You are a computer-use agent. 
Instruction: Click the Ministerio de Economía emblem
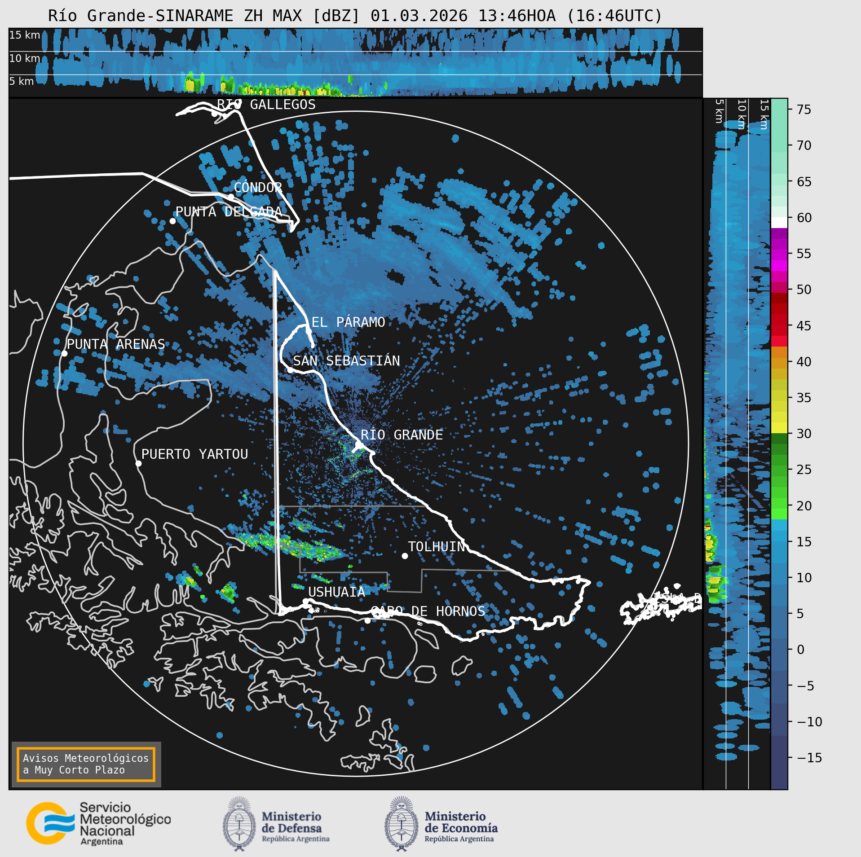402,824
